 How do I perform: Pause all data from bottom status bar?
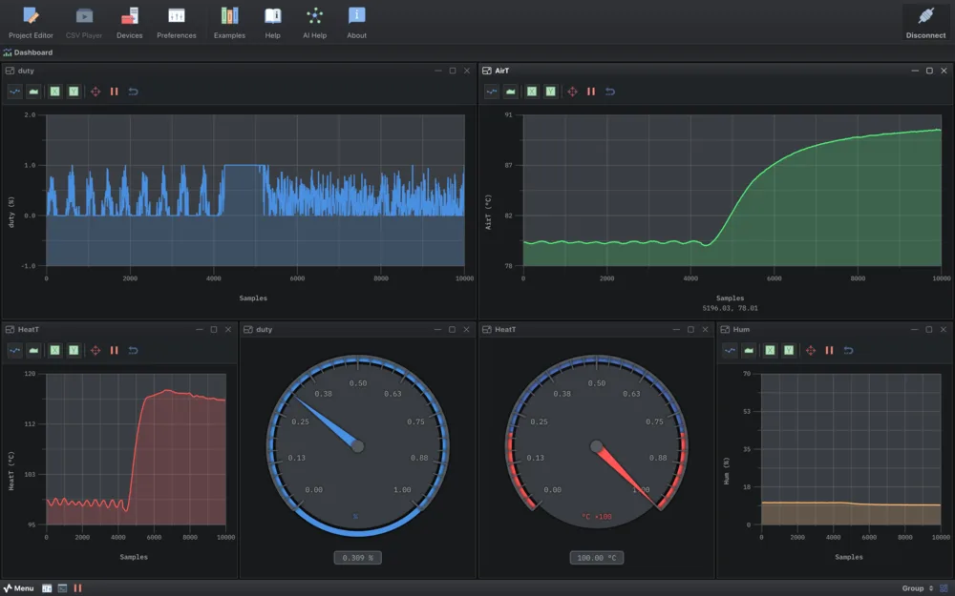tap(77, 588)
